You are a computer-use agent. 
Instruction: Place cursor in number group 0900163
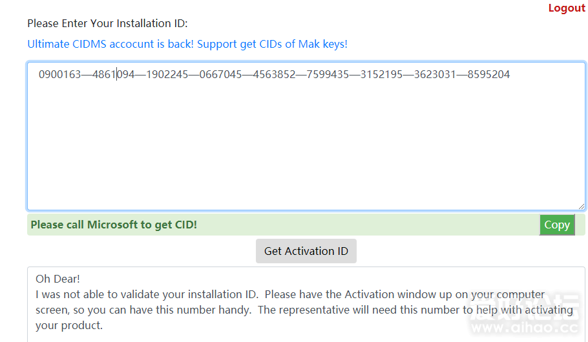coord(59,74)
